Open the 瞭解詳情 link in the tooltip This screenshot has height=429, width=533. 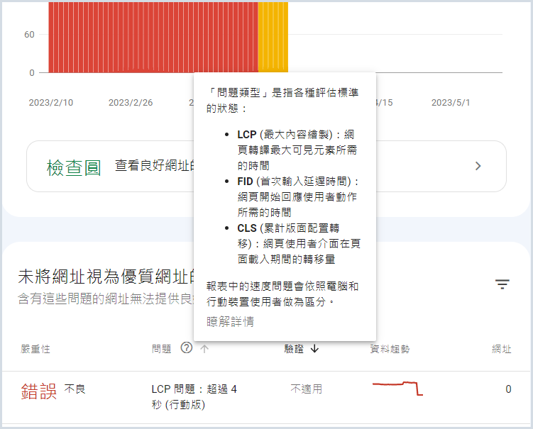click(x=230, y=322)
